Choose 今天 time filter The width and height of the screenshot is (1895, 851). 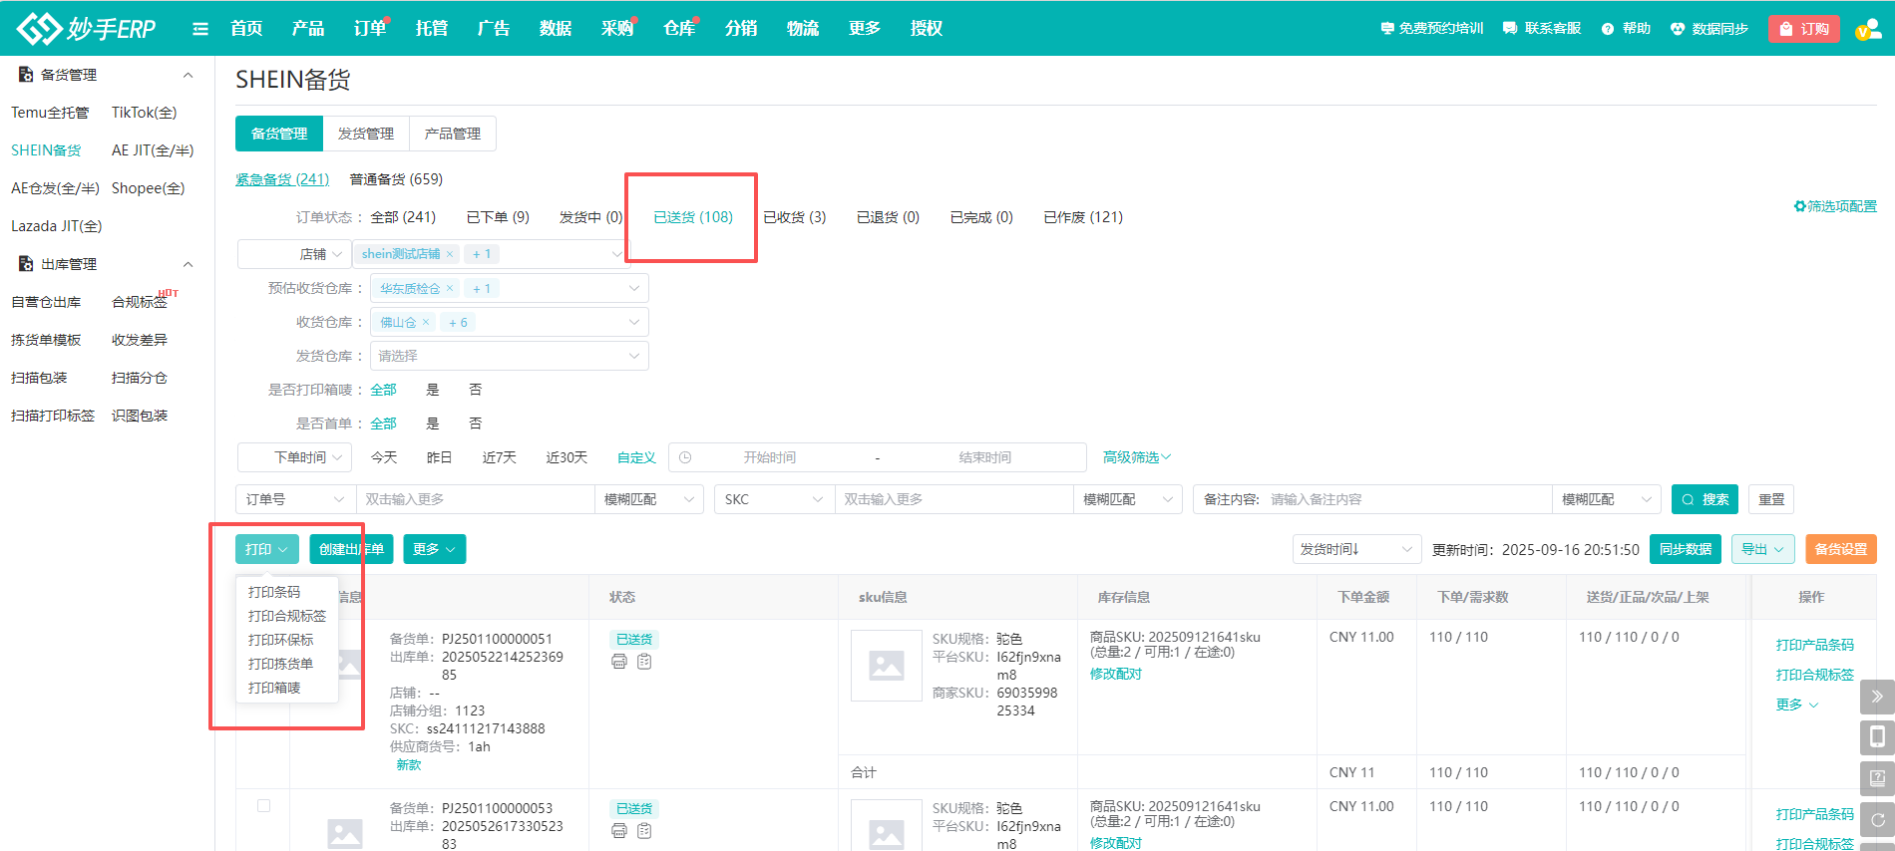pos(384,457)
